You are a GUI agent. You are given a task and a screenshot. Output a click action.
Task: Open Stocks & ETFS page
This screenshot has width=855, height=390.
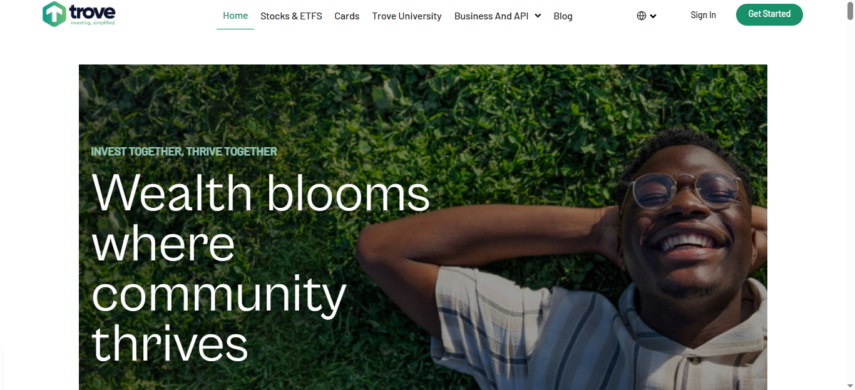click(x=291, y=16)
